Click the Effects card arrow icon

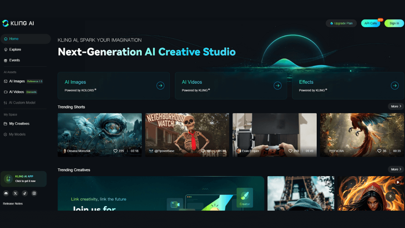pyautogui.click(x=395, y=85)
